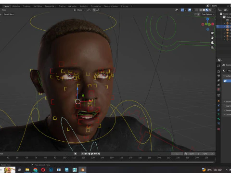This screenshot has height=173, width=231.
Task: Open the Scene properties tab icon
Action: pos(218,85)
